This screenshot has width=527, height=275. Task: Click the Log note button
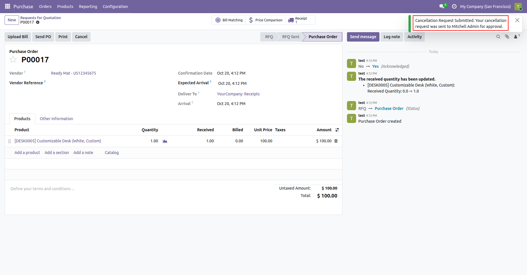coord(392,37)
